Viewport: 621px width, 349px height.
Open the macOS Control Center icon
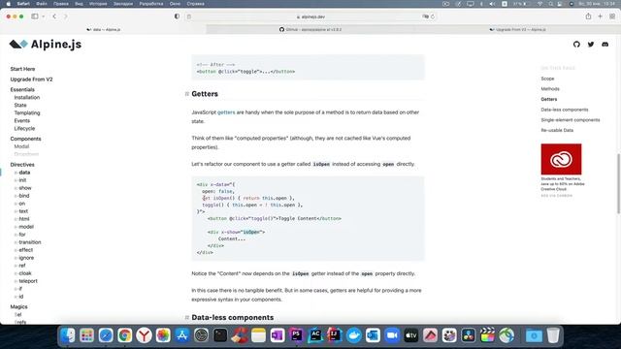(559, 4)
